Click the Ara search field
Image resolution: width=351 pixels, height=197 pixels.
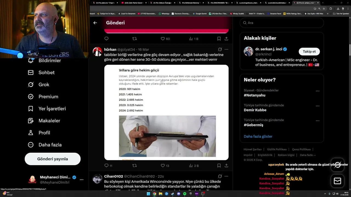click(282, 23)
